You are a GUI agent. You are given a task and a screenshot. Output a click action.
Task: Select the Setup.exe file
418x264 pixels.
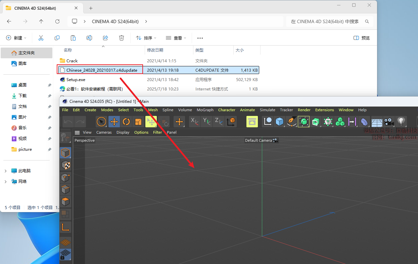pyautogui.click(x=76, y=80)
